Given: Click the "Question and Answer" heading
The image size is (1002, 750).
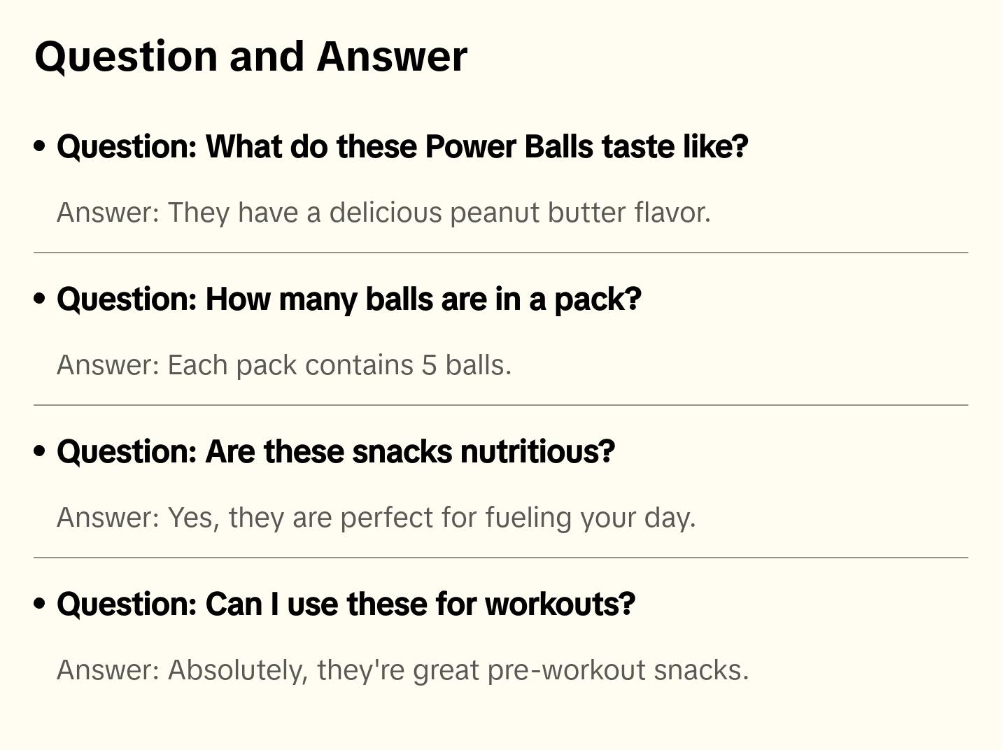Looking at the screenshot, I should (251, 57).
